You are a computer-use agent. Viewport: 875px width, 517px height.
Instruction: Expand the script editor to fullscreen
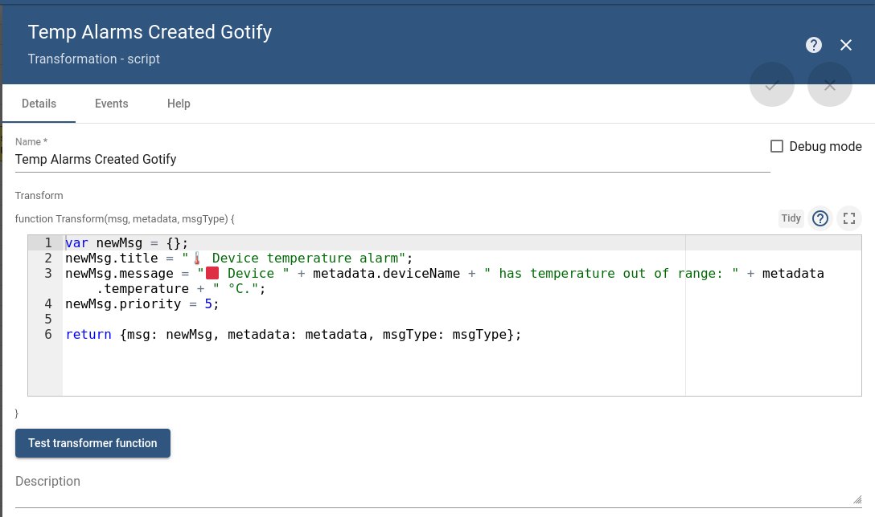(849, 218)
